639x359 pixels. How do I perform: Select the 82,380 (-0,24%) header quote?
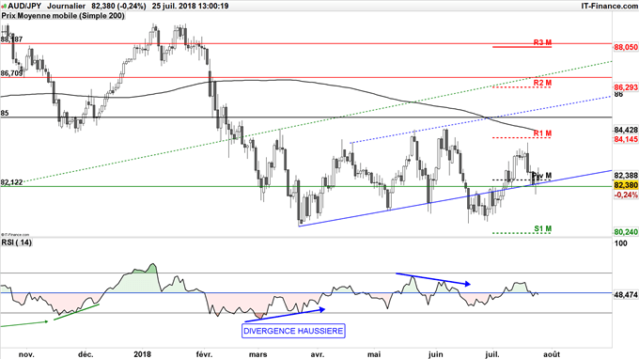click(x=118, y=6)
